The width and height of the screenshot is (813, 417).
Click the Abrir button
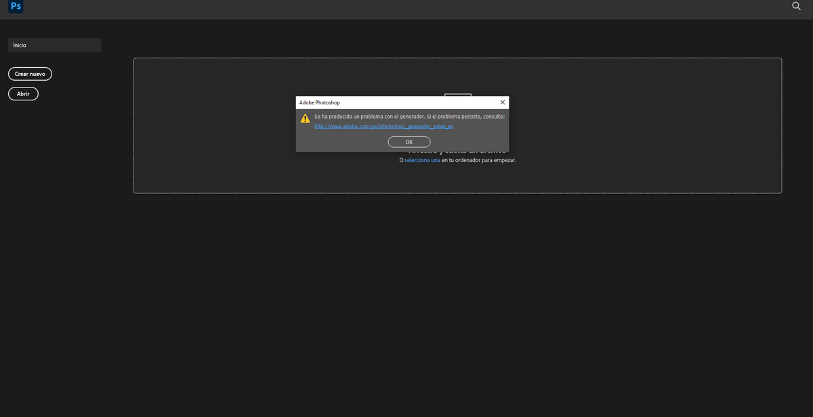(x=23, y=94)
